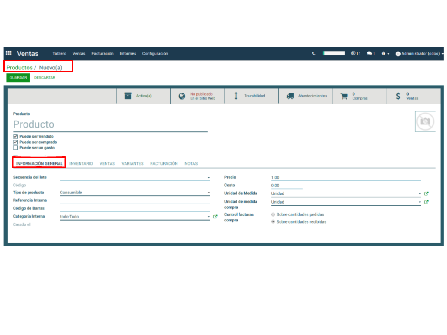The width and height of the screenshot is (447, 335).
Task: Enable Puede ser un gasto checkbox
Action: pos(15,148)
